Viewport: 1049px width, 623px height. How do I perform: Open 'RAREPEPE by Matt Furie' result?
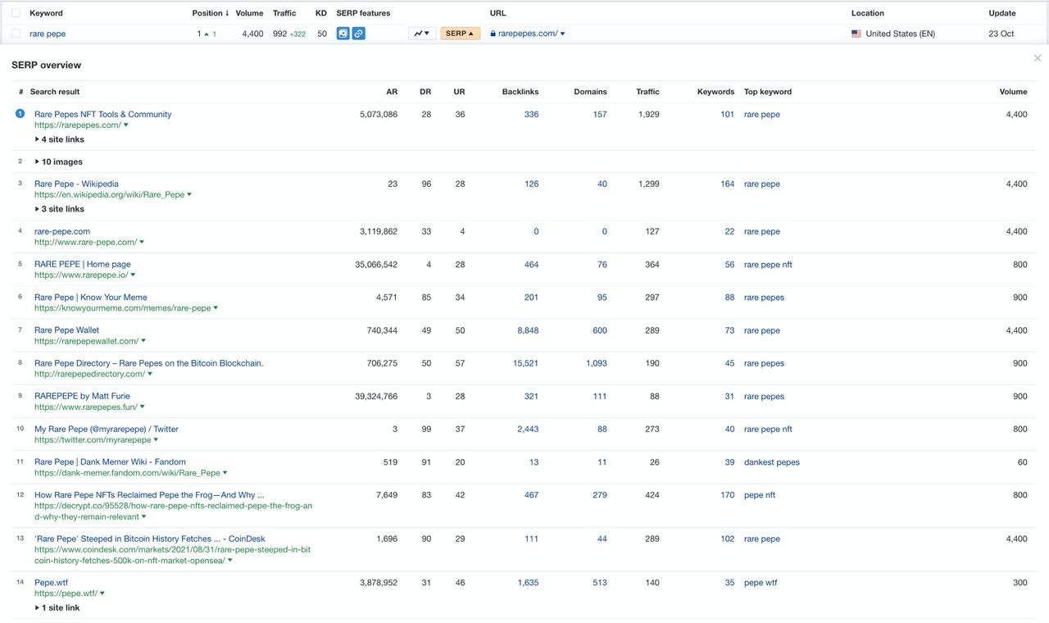point(82,396)
